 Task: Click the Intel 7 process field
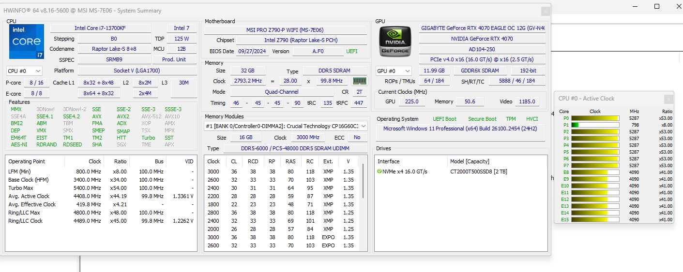coord(182,28)
